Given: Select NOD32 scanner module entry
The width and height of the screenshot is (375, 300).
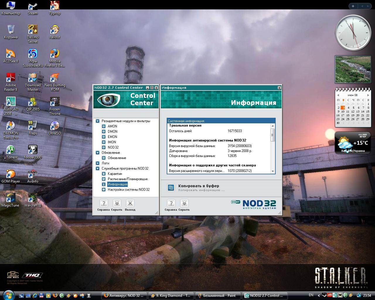Looking at the screenshot, I should pyautogui.click(x=113, y=147).
